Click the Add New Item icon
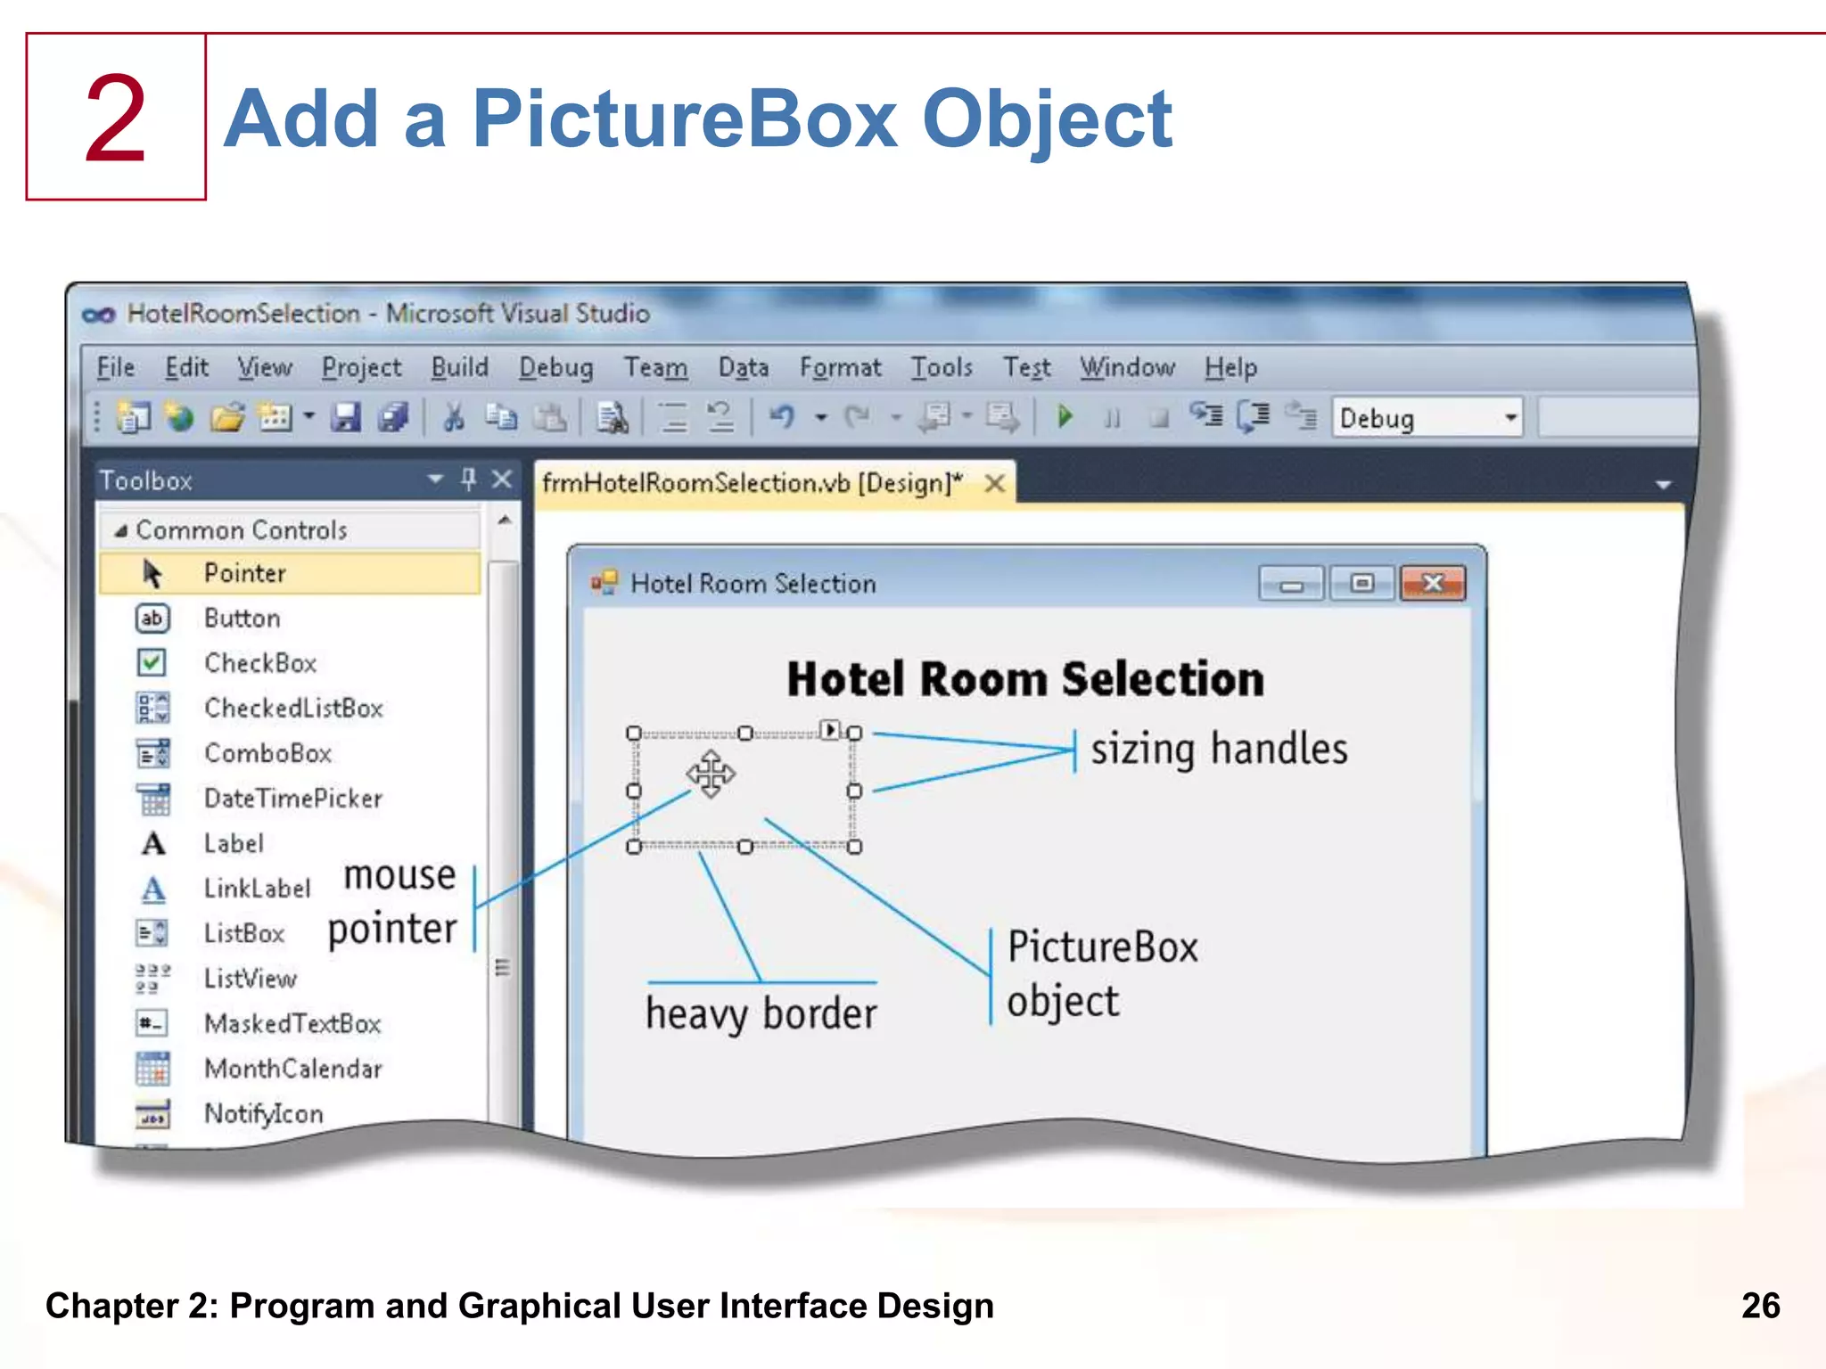 [274, 416]
